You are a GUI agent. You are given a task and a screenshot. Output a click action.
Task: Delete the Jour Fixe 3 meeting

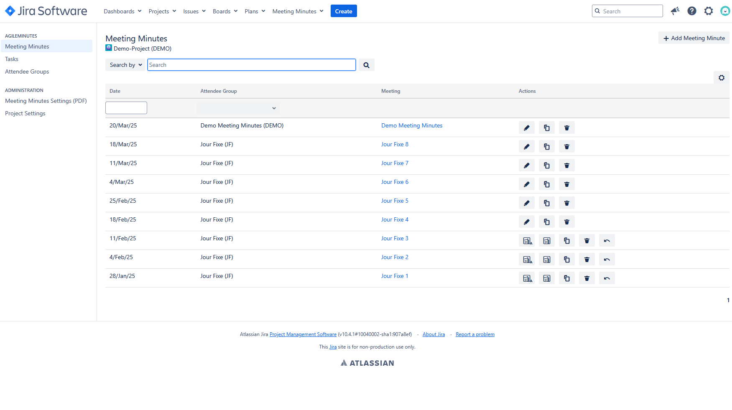coord(587,241)
